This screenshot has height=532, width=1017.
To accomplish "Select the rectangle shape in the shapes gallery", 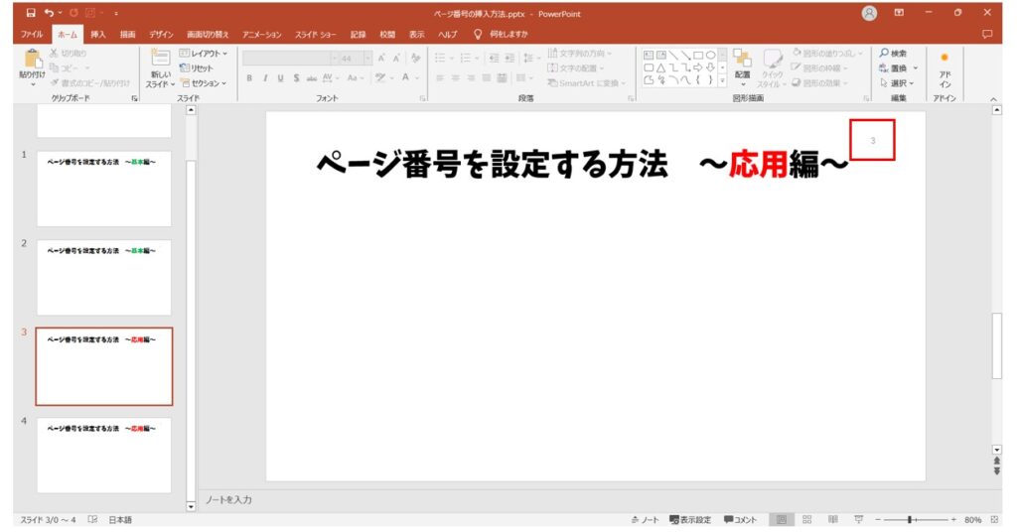I will pyautogui.click(x=698, y=55).
